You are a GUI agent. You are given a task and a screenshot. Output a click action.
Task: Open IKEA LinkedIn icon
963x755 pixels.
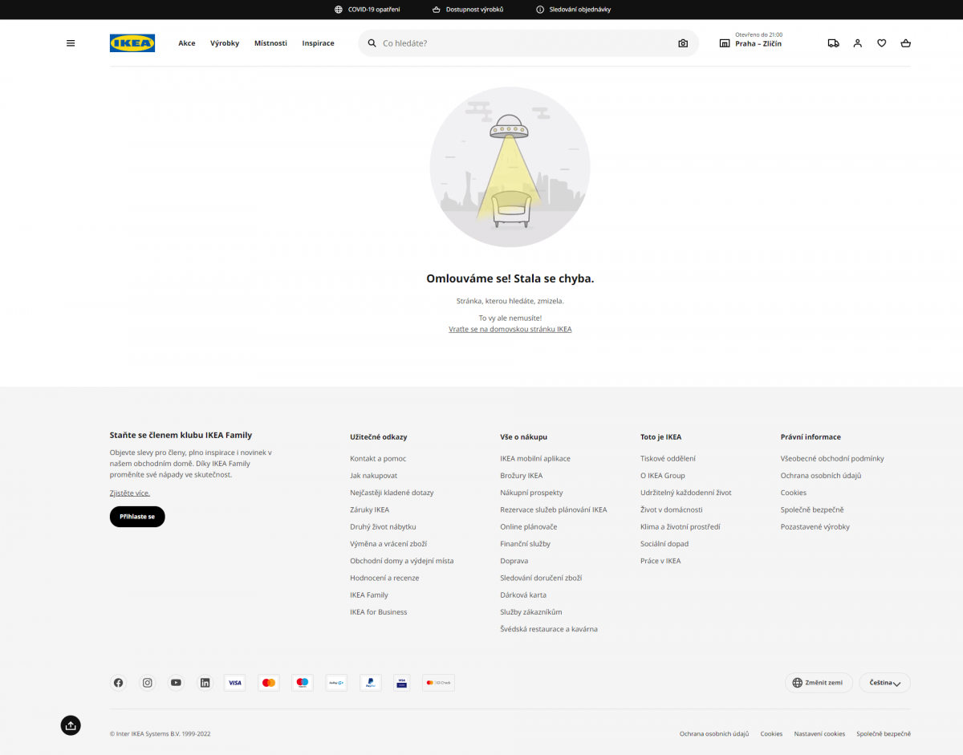(x=205, y=683)
